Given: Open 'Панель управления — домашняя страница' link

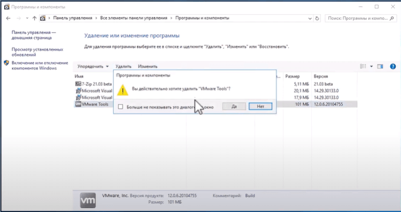Looking at the screenshot, I should (x=34, y=35).
